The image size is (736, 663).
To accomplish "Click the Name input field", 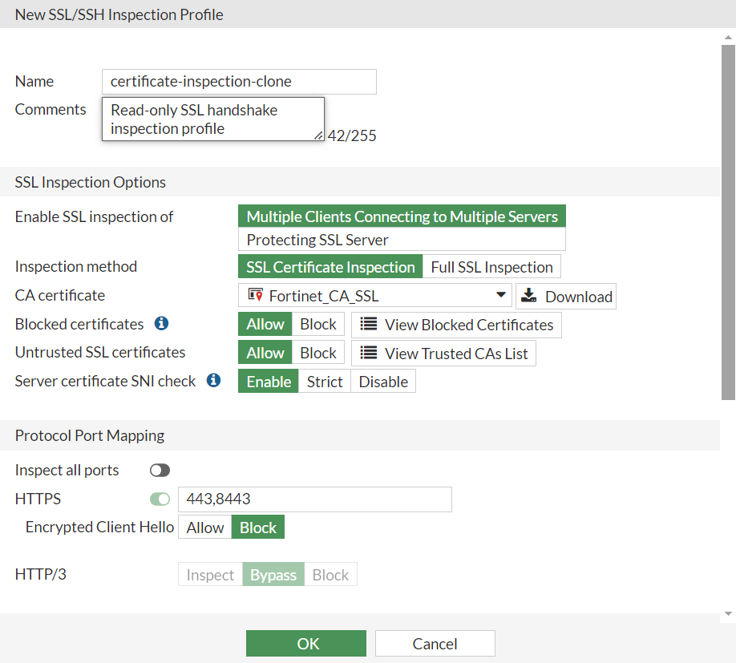I will tap(238, 81).
